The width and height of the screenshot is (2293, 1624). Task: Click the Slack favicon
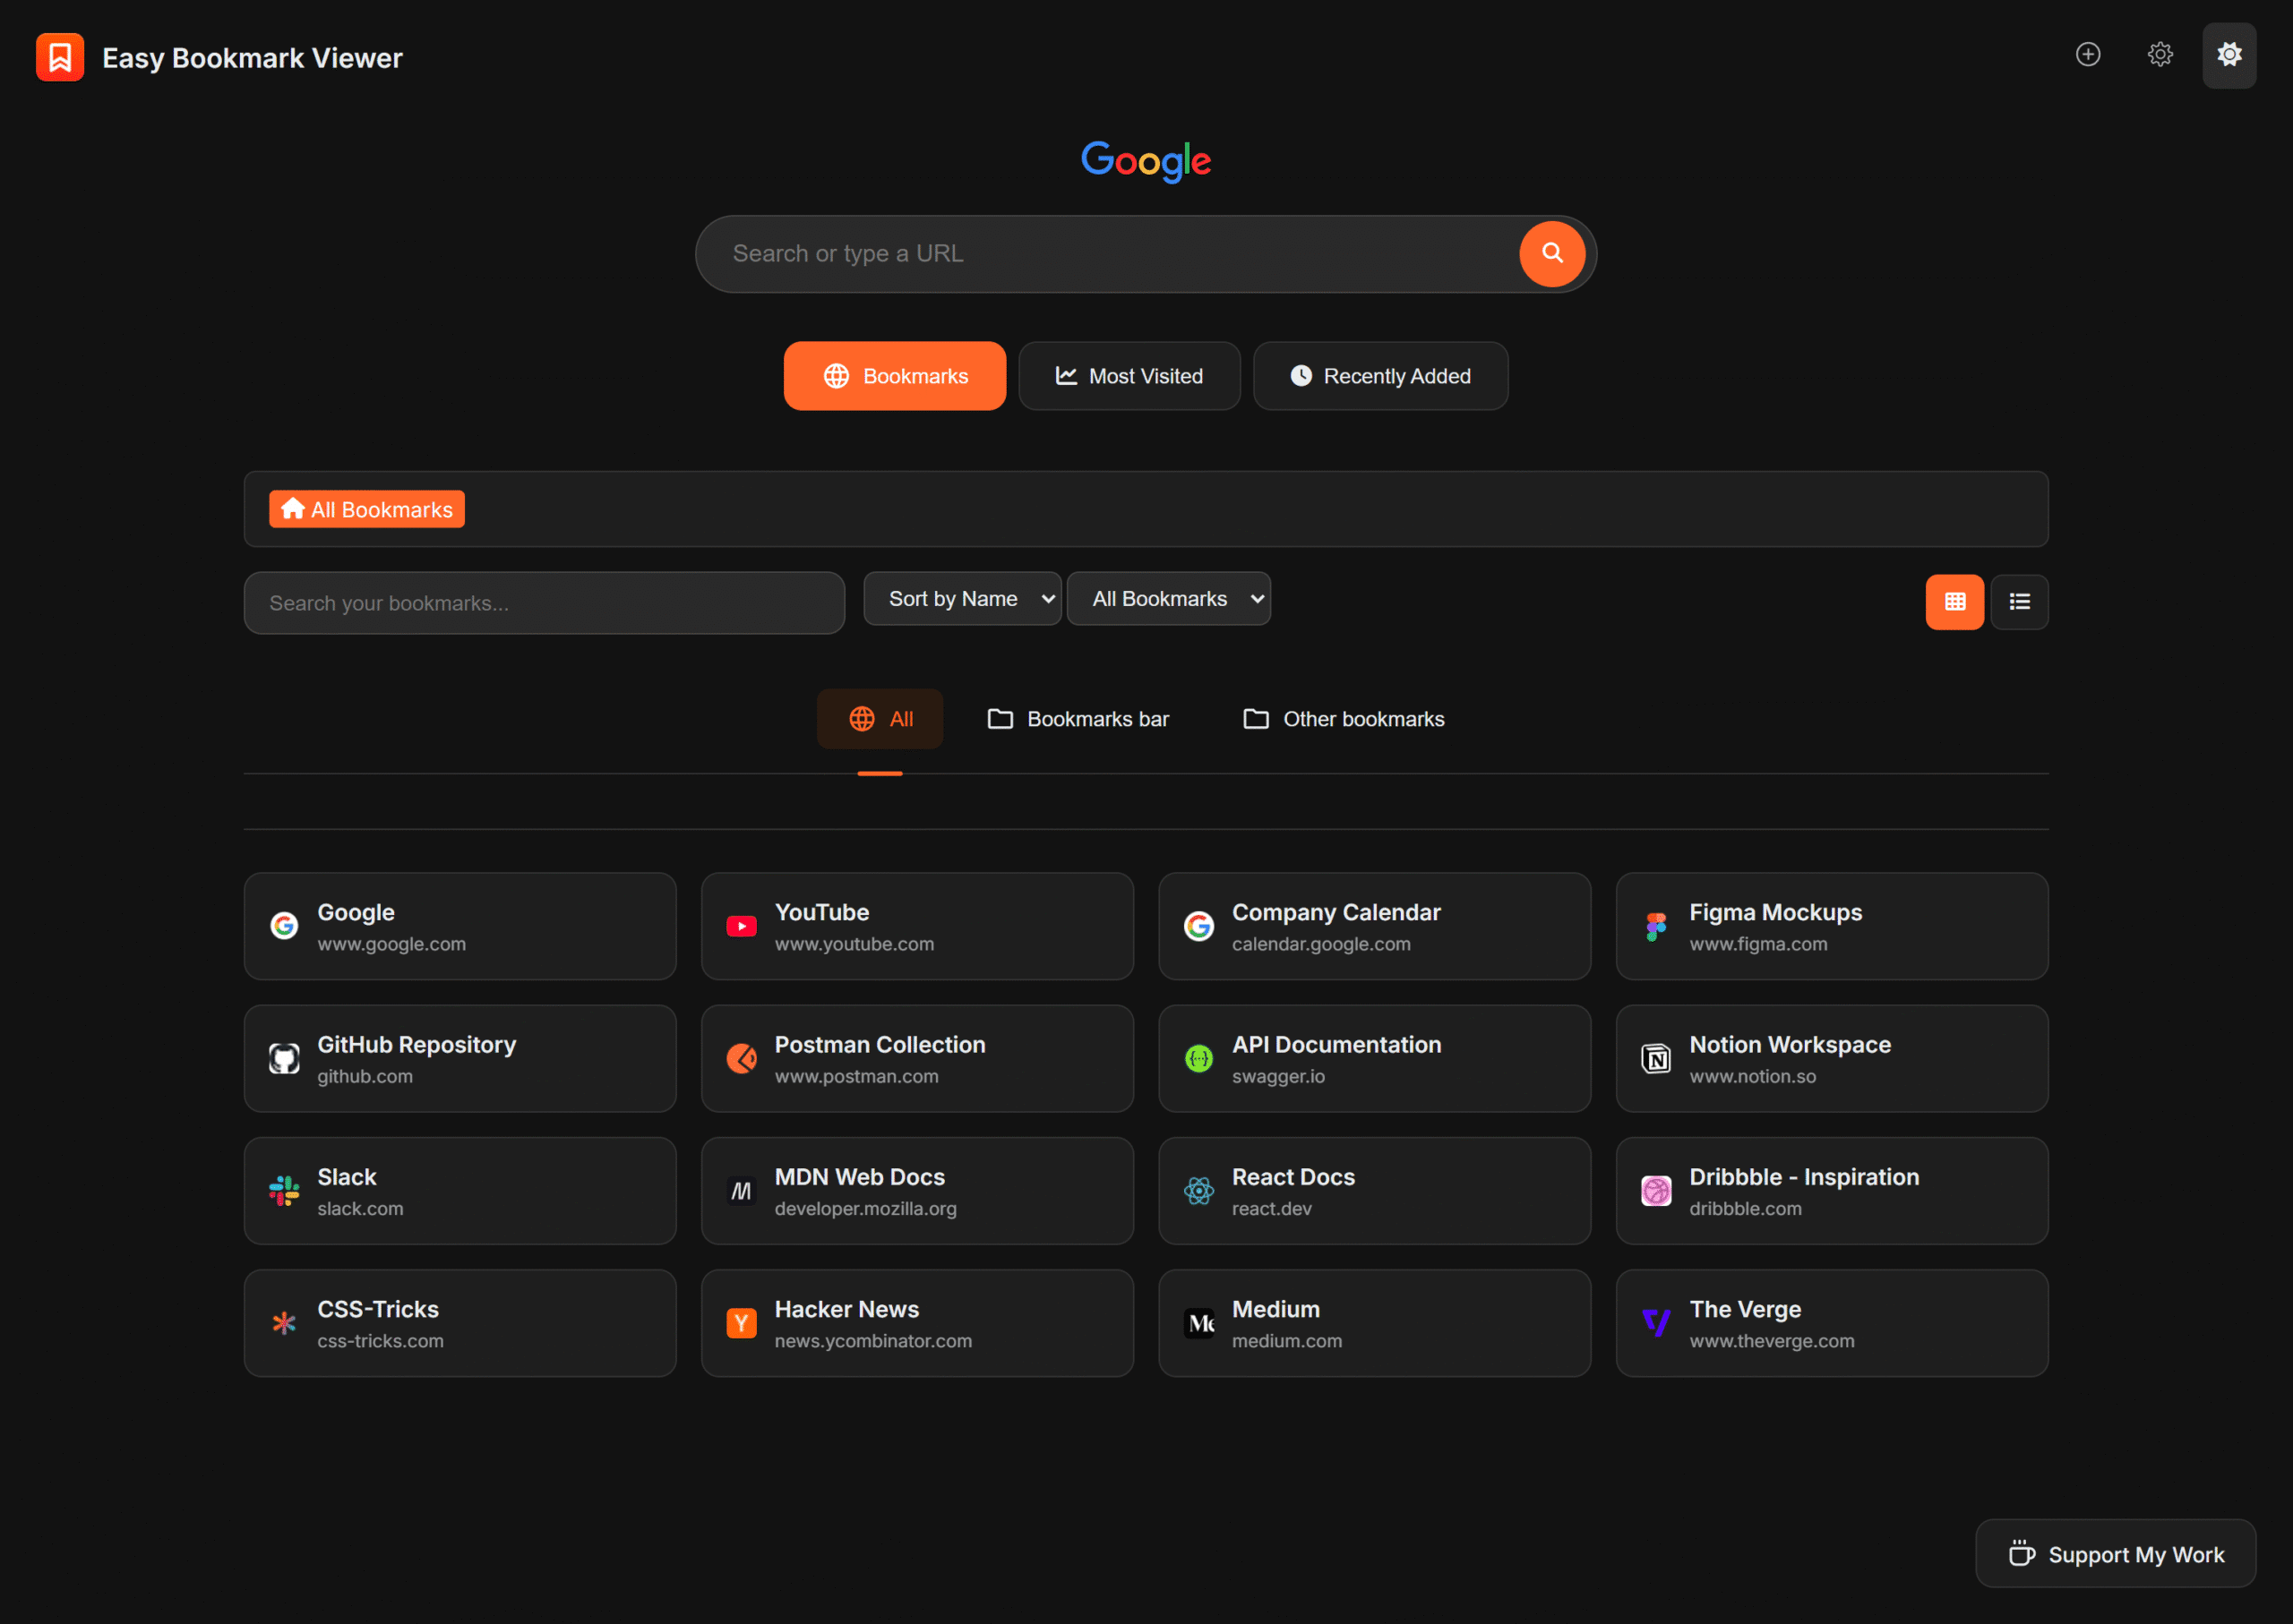(284, 1191)
